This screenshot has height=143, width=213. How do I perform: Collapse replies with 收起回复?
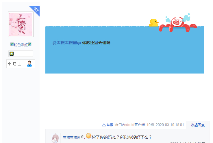point(198,125)
